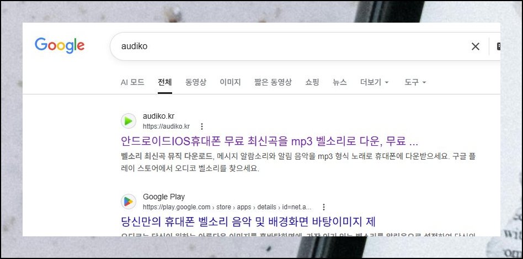This screenshot has width=523, height=259.
Task: Click the snippet text starting 벨소리 최신곡 뮤직 다운로드
Action: pyautogui.click(x=298, y=162)
